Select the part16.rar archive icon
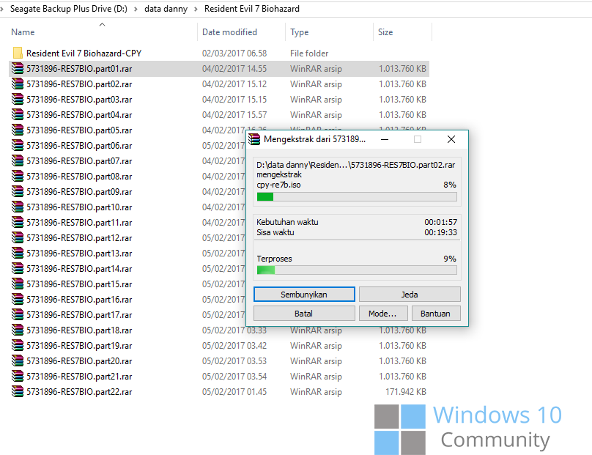The image size is (592, 455). [18, 300]
